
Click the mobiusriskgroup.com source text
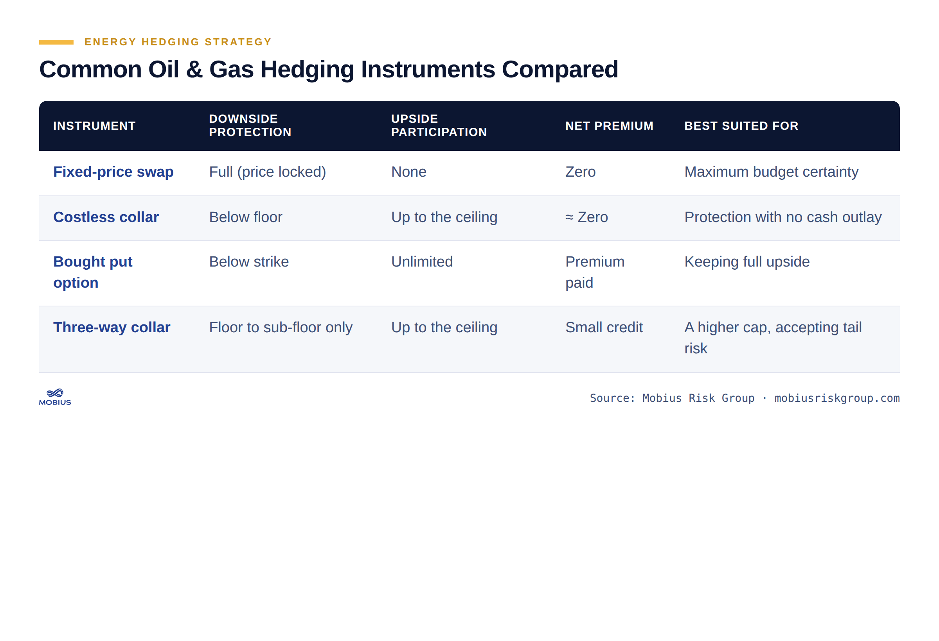click(x=837, y=398)
